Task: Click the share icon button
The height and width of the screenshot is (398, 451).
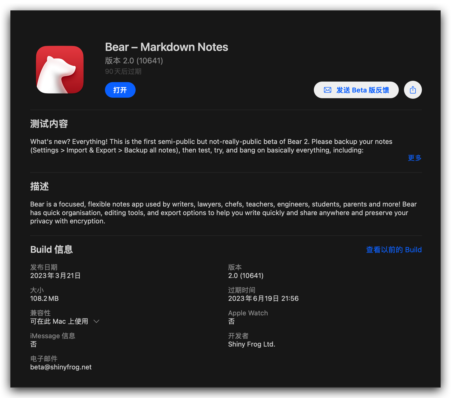Action: [413, 90]
